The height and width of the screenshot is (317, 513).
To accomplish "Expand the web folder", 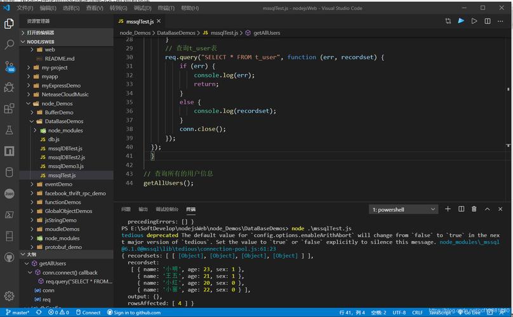I will click(x=32, y=49).
